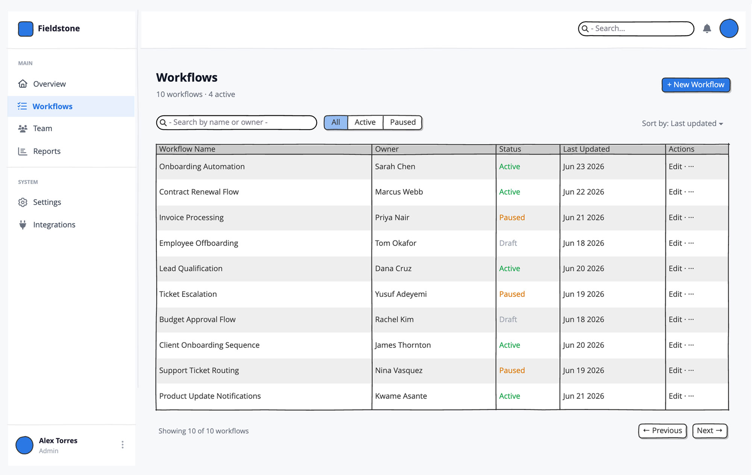This screenshot has height=475, width=752.
Task: Click the Fieldstone logo square
Action: (26, 29)
